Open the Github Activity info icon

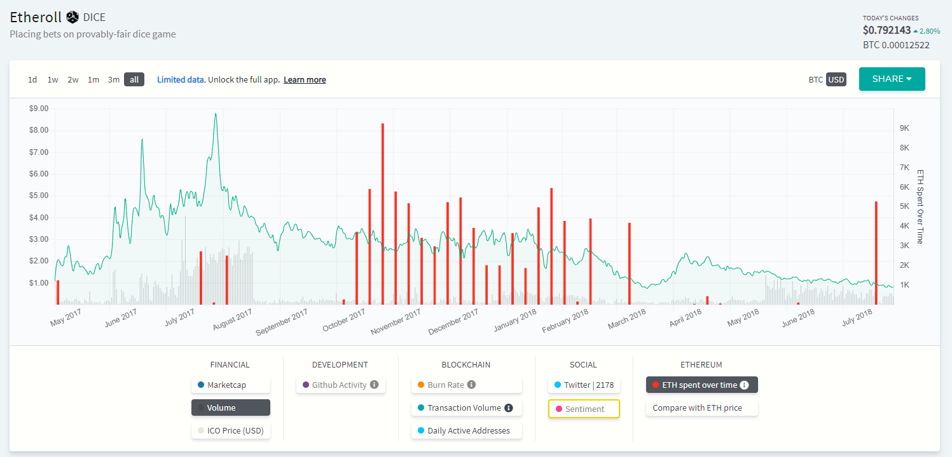click(x=375, y=385)
